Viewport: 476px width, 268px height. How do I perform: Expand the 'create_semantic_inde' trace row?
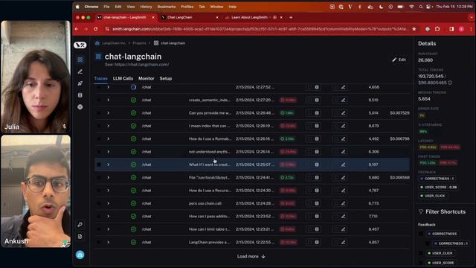[109, 100]
